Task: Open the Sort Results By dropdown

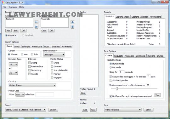Action: 54,54
